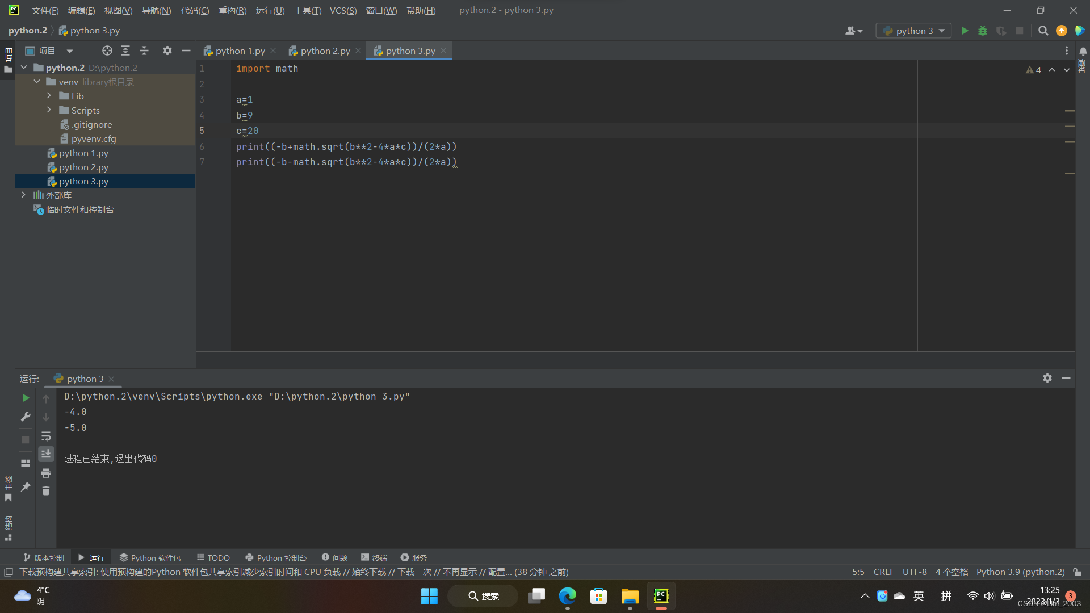The image size is (1090, 613).
Task: Expand all items in project tree
Action: point(125,51)
